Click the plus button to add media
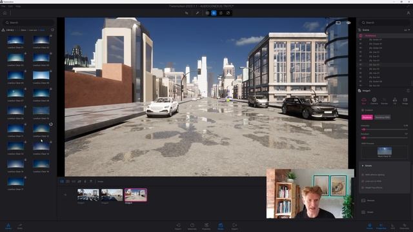This screenshot has height=232, width=413. 65,195
